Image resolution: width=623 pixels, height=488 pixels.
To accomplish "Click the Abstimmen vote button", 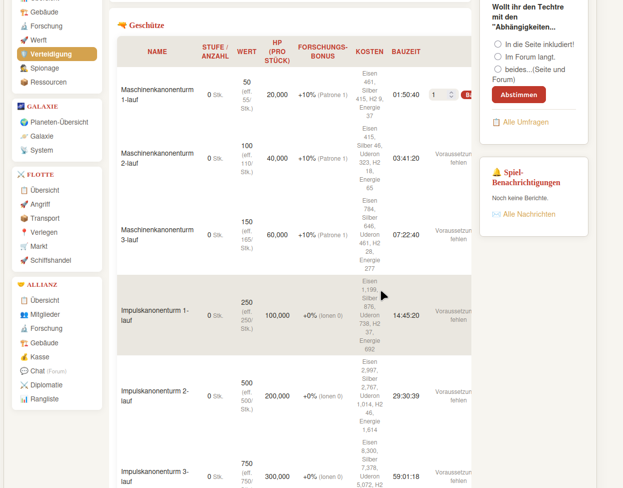I will (519, 95).
